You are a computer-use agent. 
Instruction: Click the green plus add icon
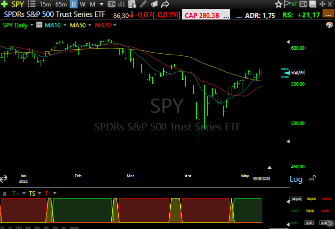pyautogui.click(x=4, y=4)
